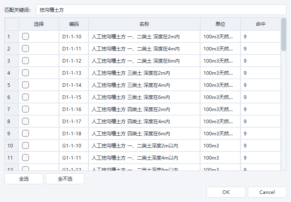291x202 pixels.
Task: Toggle the G1-1-11 row checkbox
Action: (x=25, y=158)
